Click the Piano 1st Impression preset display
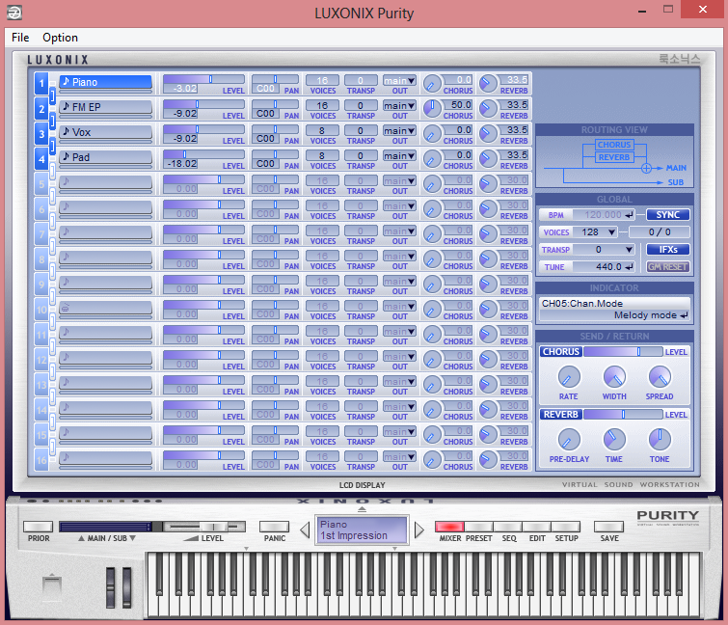The image size is (728, 625). (x=362, y=530)
